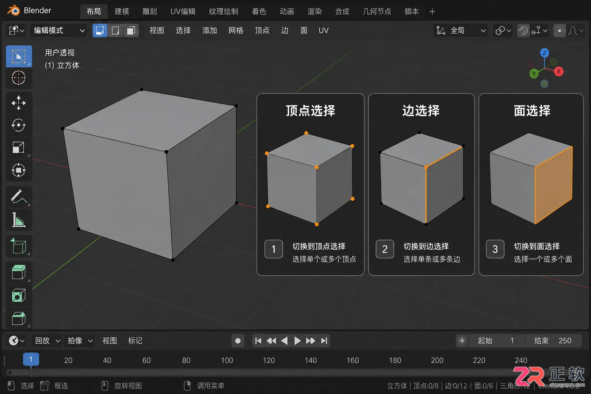The image size is (591, 394).
Task: Select the Extrude Region tool
Action: click(19, 272)
